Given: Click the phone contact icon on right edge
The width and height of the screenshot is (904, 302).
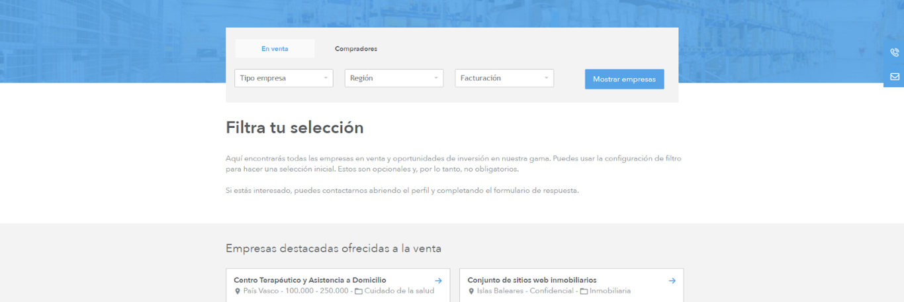Looking at the screenshot, I should pos(894,52).
